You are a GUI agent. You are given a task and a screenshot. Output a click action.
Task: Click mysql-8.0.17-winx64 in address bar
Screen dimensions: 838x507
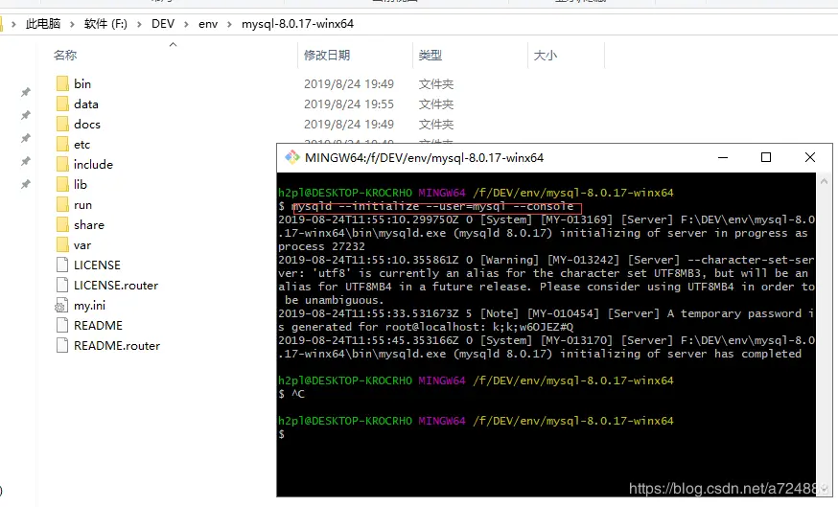pos(297,24)
